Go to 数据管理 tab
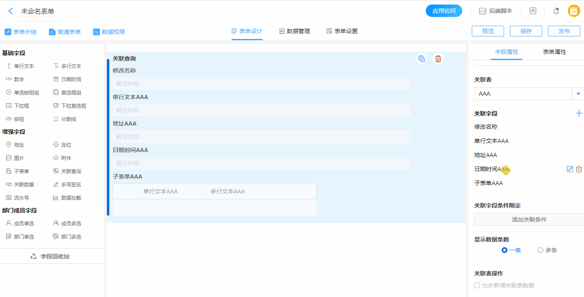Image resolution: width=584 pixels, height=297 pixels. click(x=294, y=31)
